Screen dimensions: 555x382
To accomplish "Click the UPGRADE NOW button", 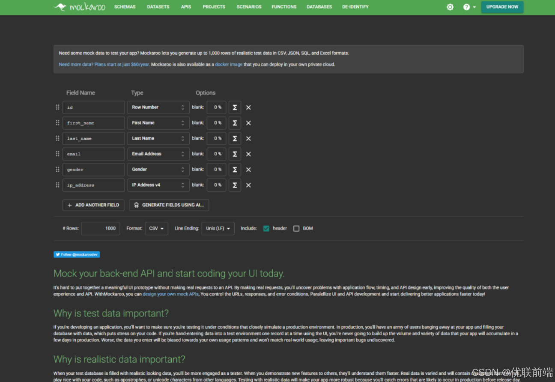I will click(502, 7).
